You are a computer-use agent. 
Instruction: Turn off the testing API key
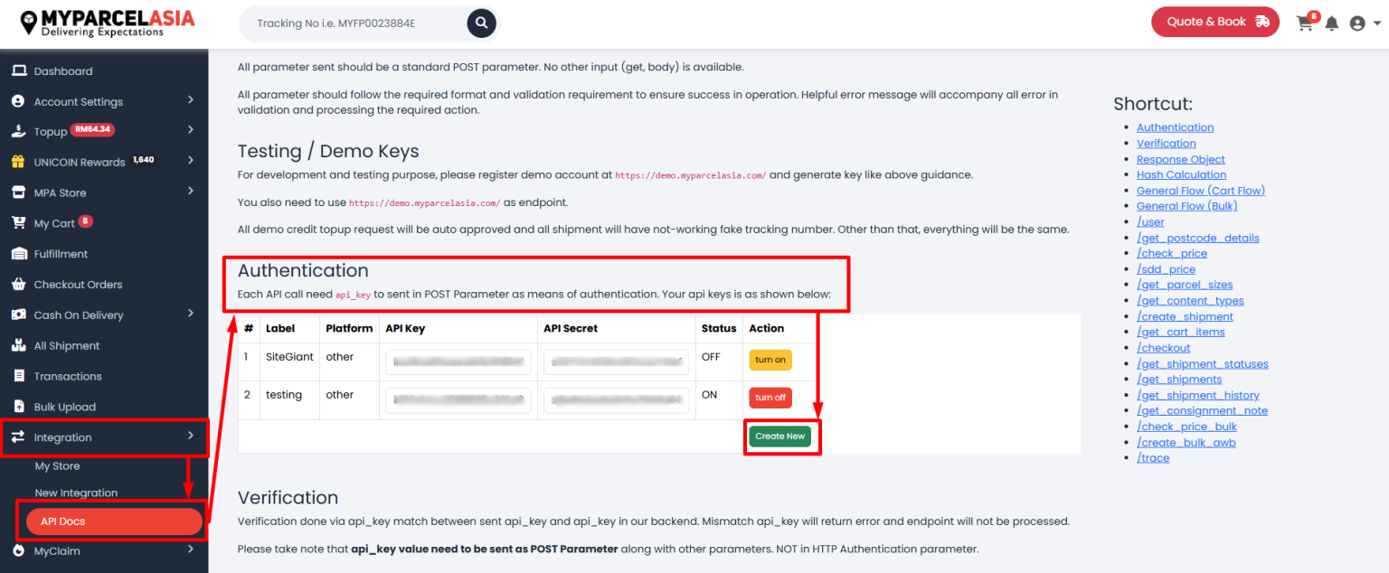pos(770,397)
